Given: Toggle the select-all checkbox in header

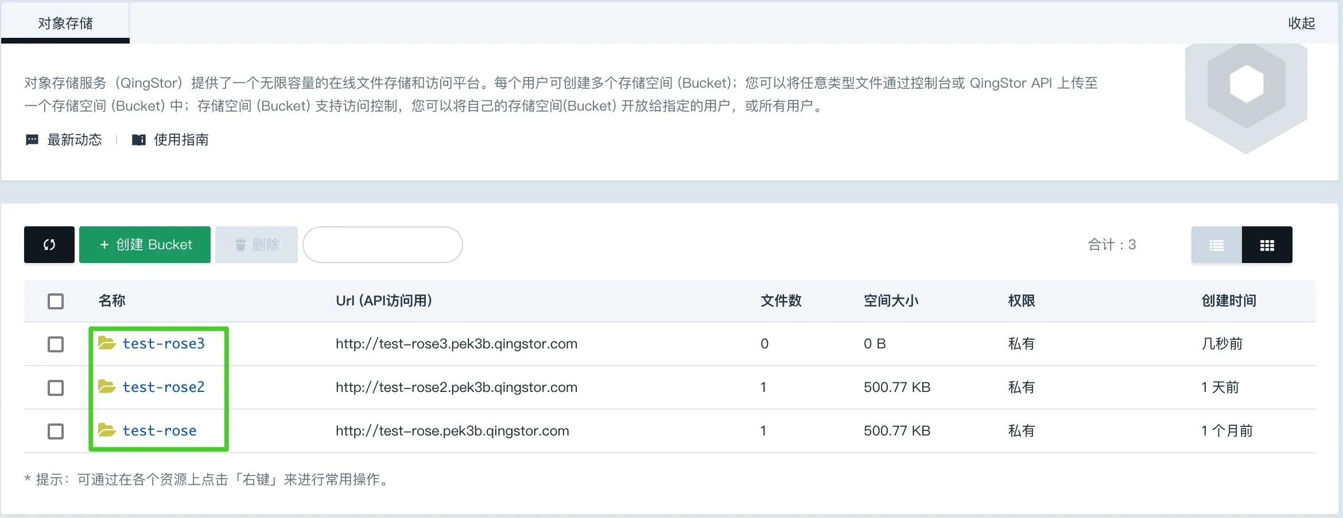Looking at the screenshot, I should pyautogui.click(x=56, y=301).
